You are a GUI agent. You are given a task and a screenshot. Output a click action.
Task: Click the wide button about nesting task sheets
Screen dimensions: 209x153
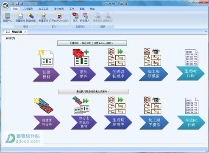click(93, 91)
